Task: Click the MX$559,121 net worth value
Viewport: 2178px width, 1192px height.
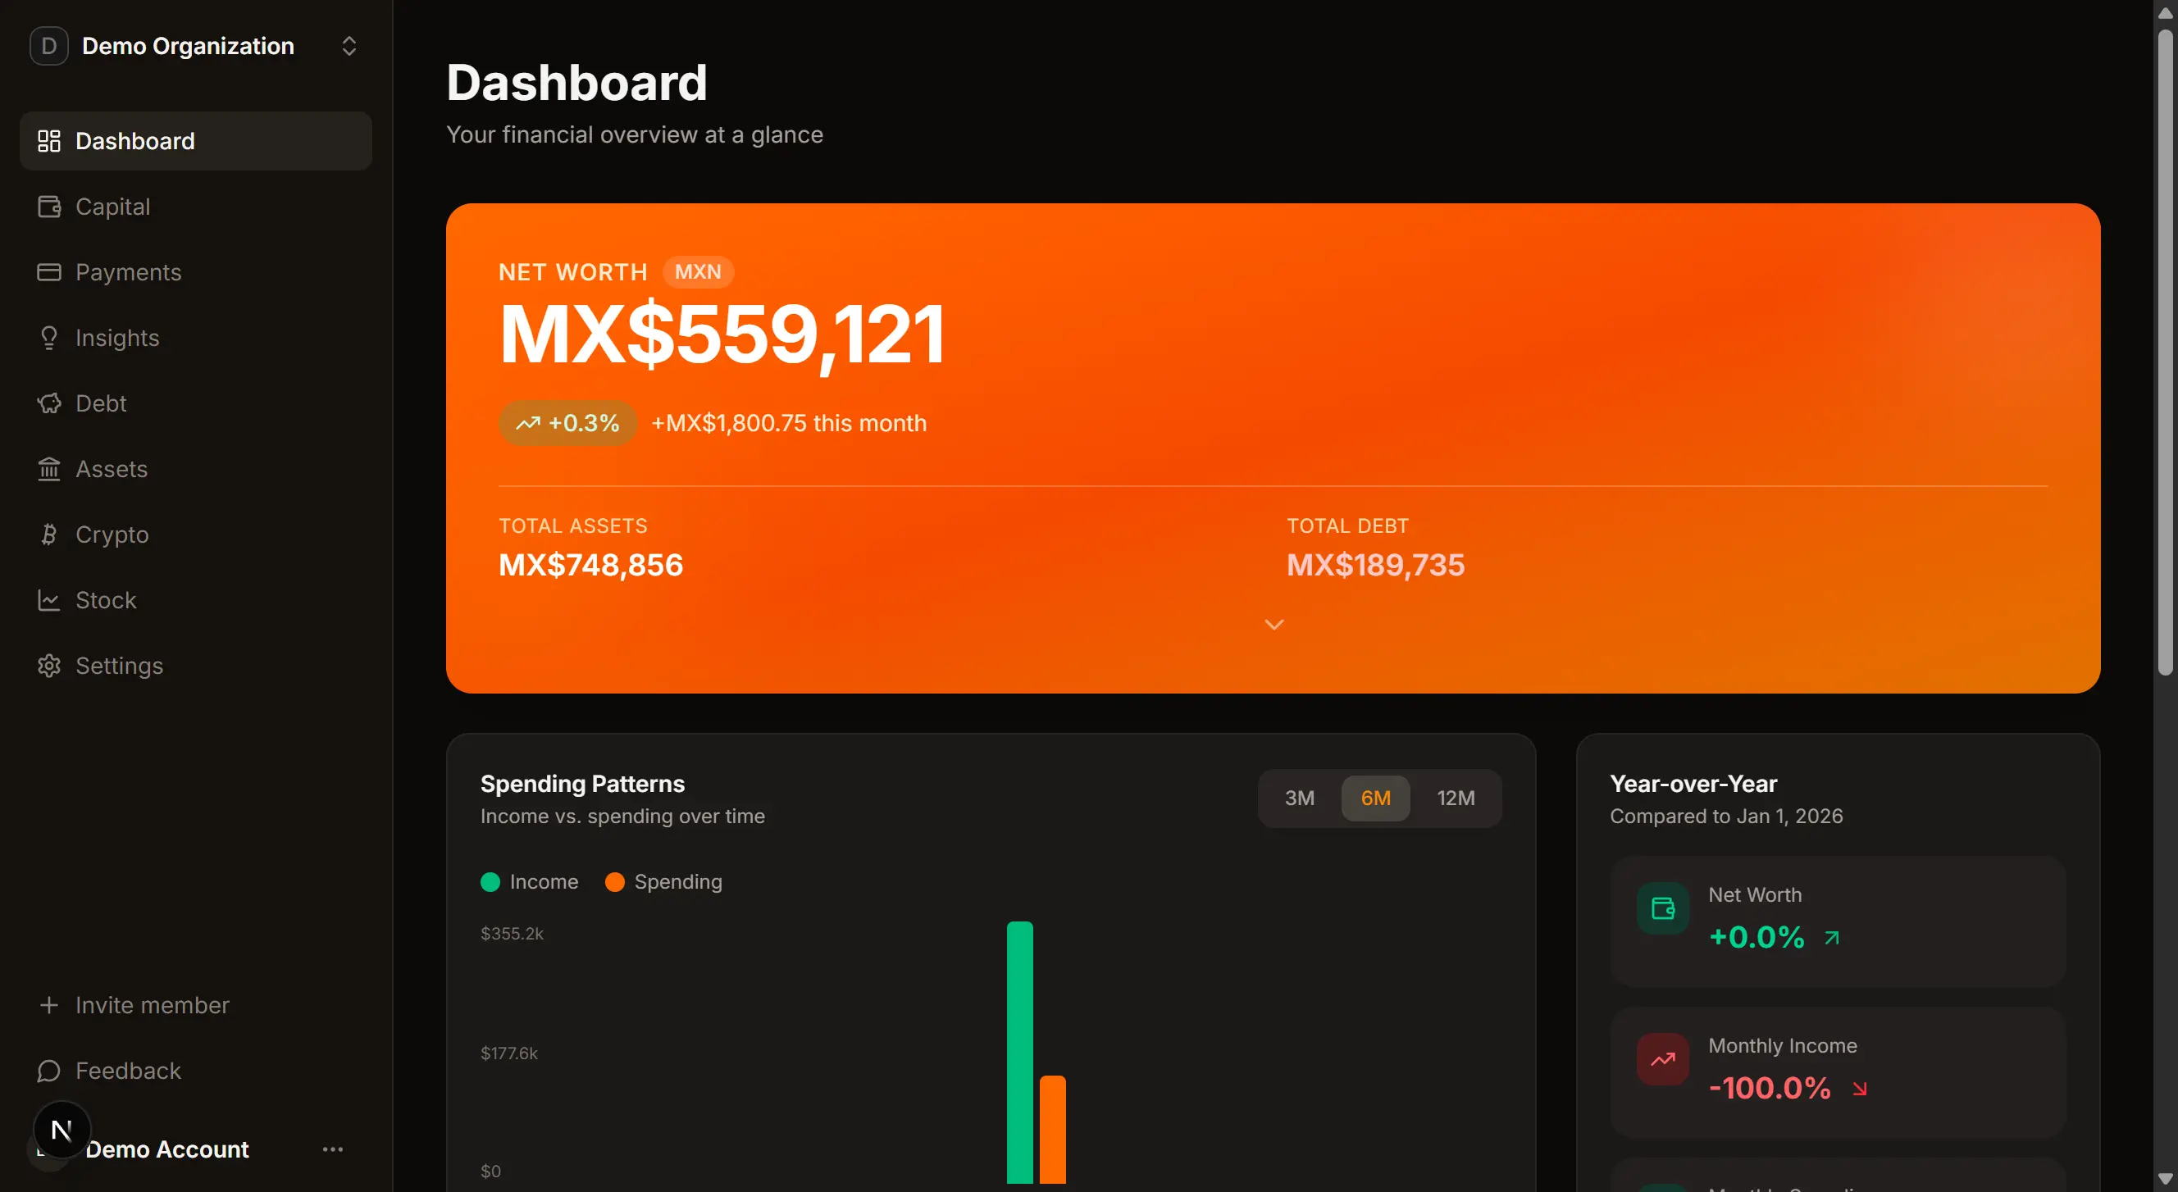Action: coord(721,334)
